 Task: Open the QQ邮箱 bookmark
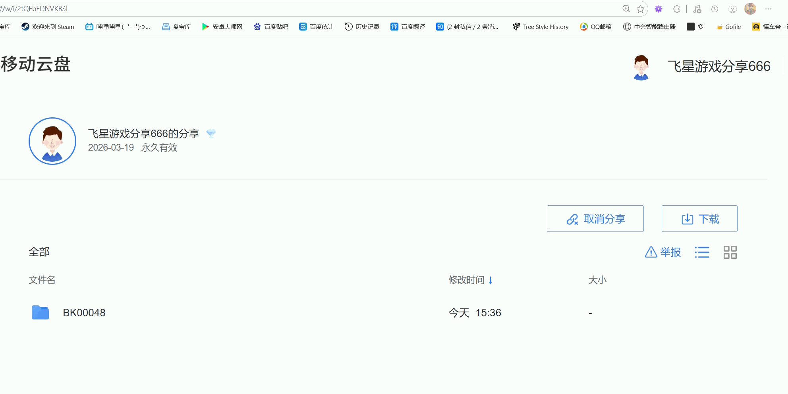(x=596, y=27)
